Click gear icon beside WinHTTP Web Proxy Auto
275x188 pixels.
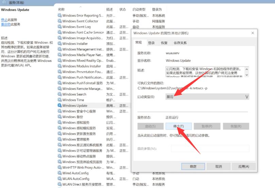tap(59, 167)
